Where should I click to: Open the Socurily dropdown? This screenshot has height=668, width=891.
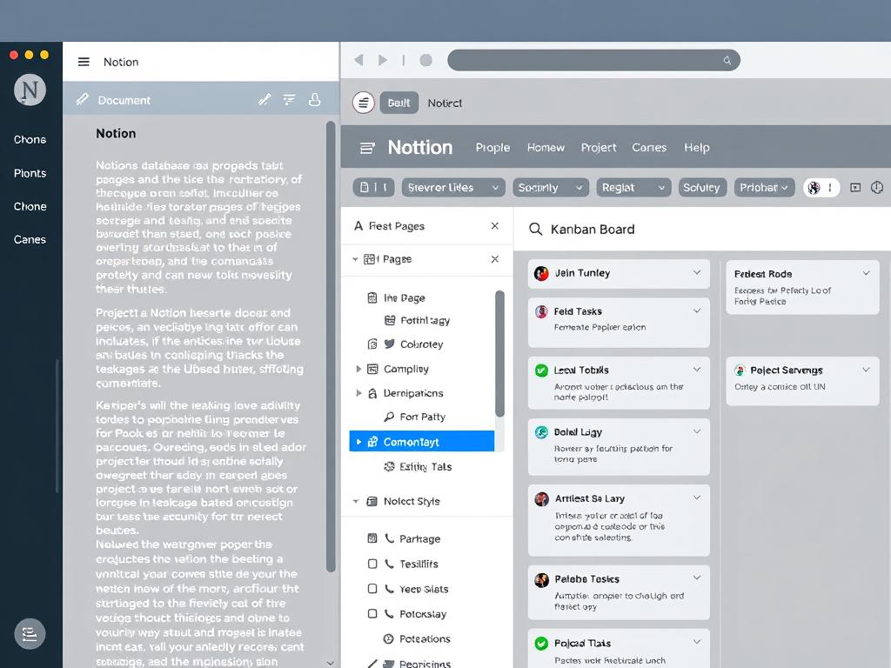[551, 188]
